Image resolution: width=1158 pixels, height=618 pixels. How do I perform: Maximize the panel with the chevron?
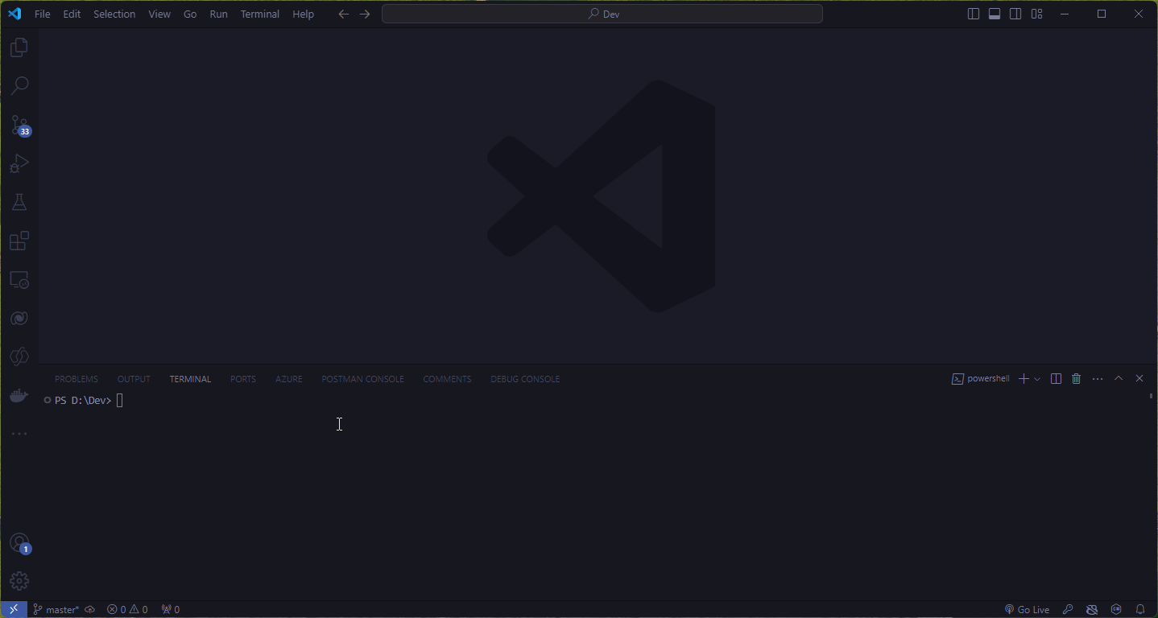(1119, 378)
